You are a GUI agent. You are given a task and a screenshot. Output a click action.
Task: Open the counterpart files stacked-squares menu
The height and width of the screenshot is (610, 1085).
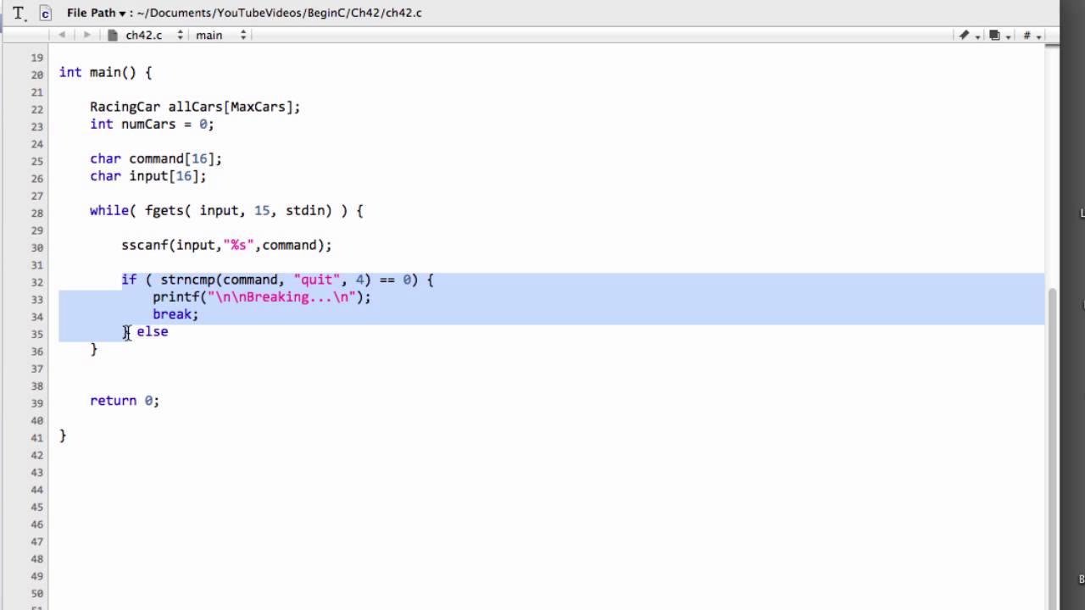click(999, 35)
